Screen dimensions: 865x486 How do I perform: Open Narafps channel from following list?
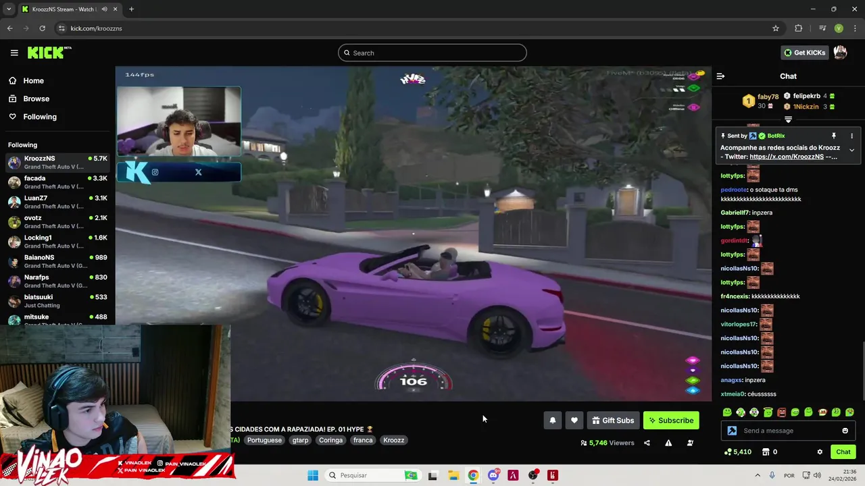click(x=57, y=281)
